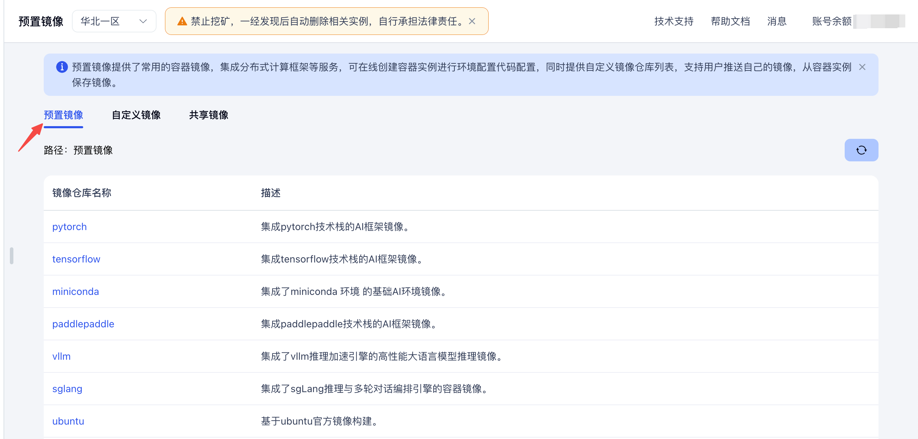Open 帮助文档 help documentation

pyautogui.click(x=730, y=21)
